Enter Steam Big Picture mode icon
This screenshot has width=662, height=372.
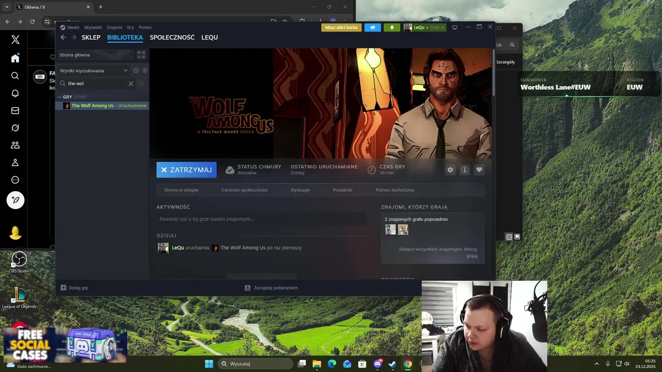[455, 27]
